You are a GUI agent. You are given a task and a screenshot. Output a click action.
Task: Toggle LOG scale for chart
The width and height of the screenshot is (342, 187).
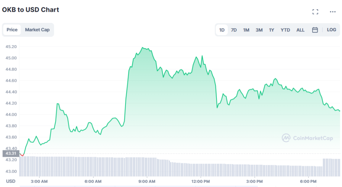[x=331, y=30]
